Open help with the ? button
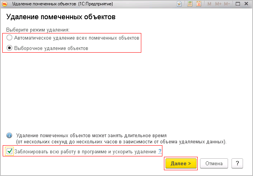253x176 pixels. pos(237,163)
